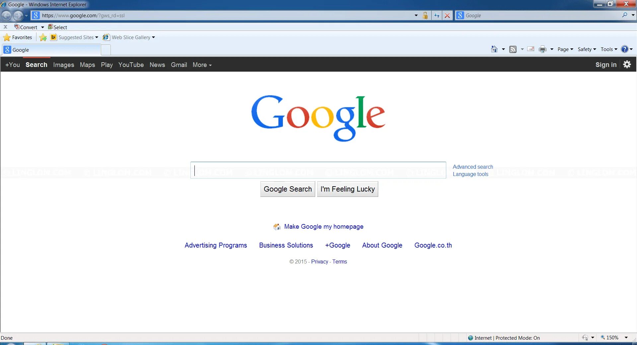
Task: Click the Google logo image
Action: tap(318, 118)
